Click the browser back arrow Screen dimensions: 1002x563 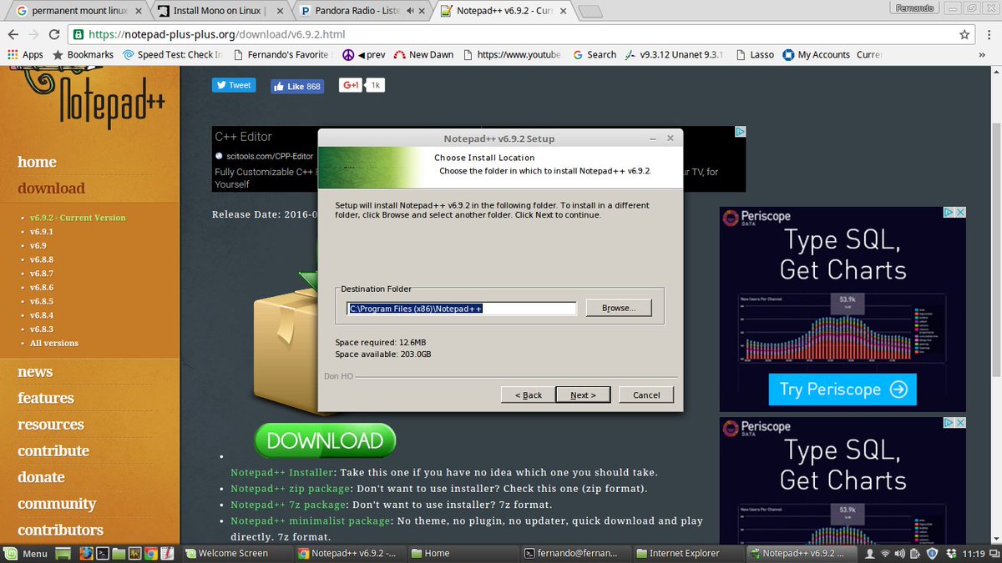coord(13,35)
